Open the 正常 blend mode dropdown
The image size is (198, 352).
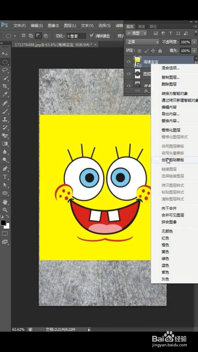point(142,42)
